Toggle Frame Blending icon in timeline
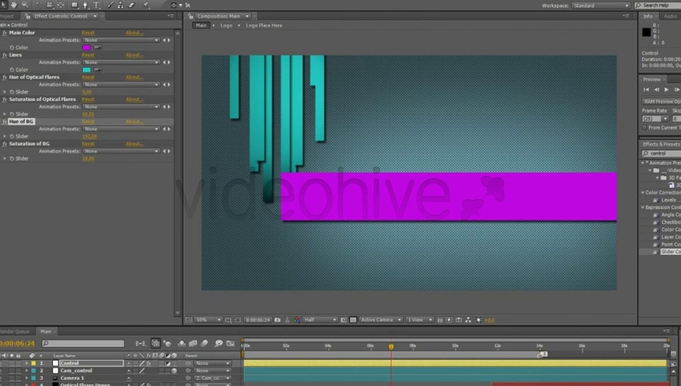The height and width of the screenshot is (386, 681). pyautogui.click(x=193, y=343)
